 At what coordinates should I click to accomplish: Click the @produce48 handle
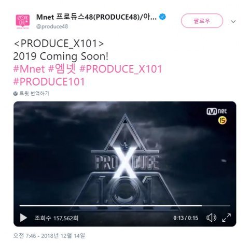point(52,26)
